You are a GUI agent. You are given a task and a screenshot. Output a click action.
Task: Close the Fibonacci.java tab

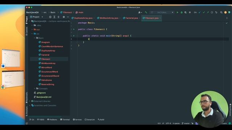point(160,18)
